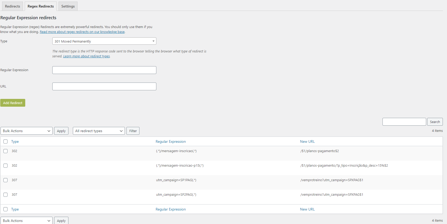
Task: Select the SP1PAG redirect row checkbox
Action: pos(5,180)
